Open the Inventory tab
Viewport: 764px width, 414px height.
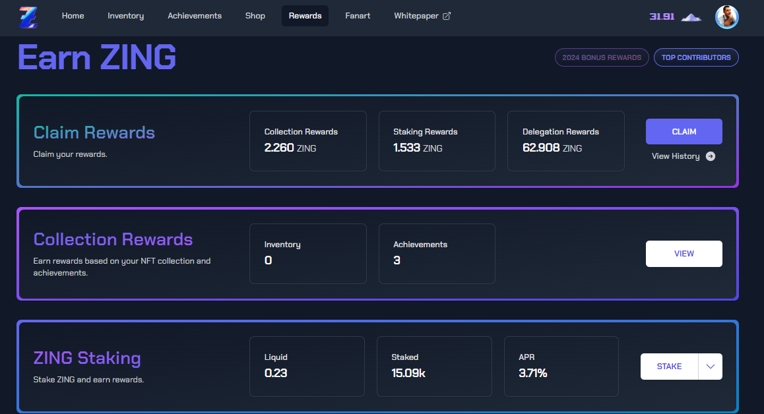(126, 16)
